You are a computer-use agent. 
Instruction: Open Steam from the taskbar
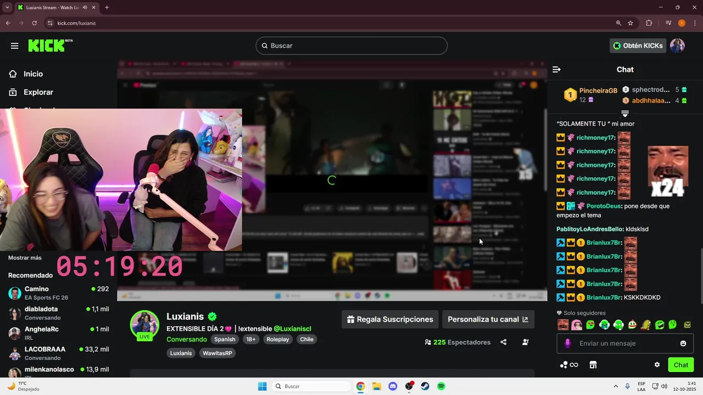(425, 386)
